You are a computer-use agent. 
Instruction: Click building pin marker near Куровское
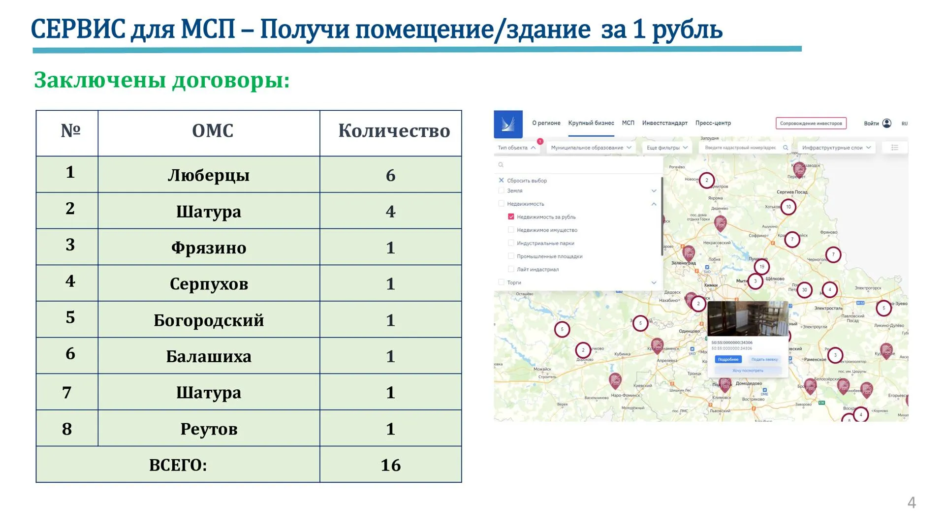pyautogui.click(x=886, y=351)
